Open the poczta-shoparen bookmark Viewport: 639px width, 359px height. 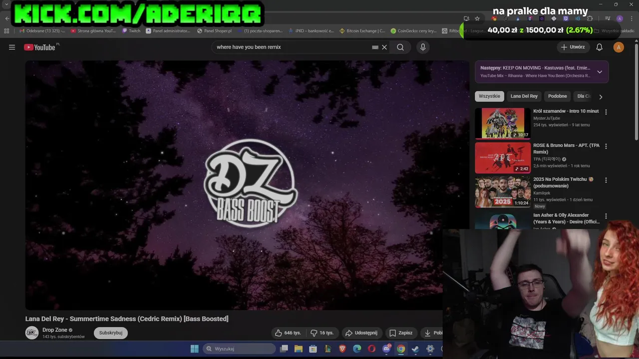260,31
